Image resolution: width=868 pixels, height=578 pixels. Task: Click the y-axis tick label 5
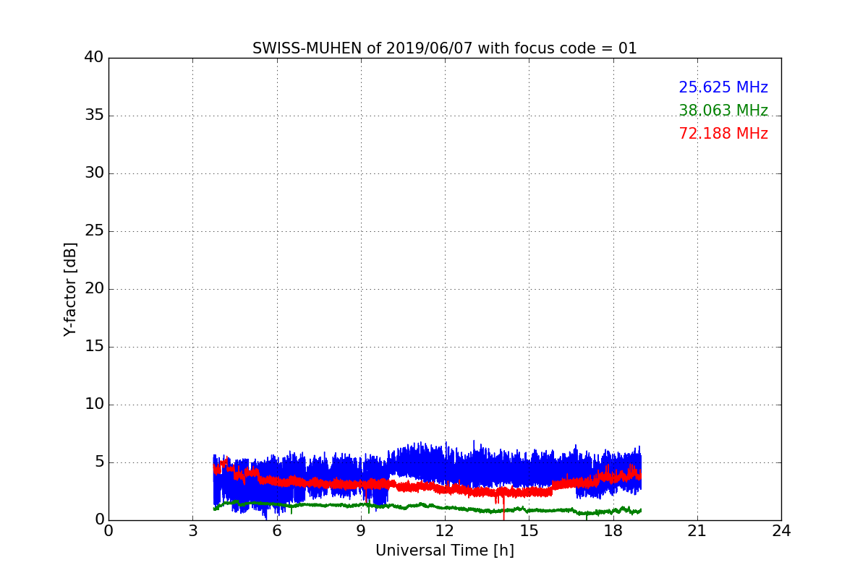[x=98, y=462]
